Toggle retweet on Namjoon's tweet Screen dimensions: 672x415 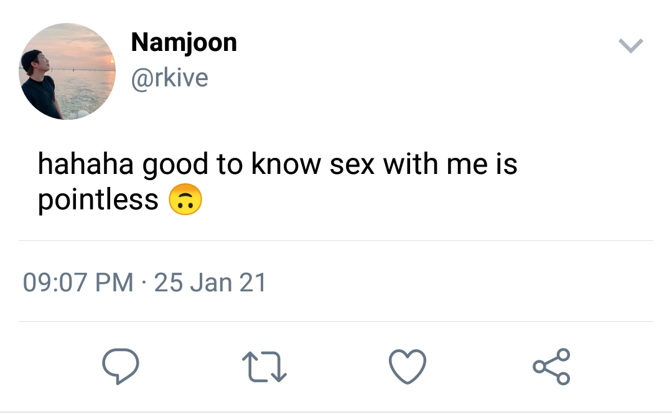pyautogui.click(x=264, y=367)
